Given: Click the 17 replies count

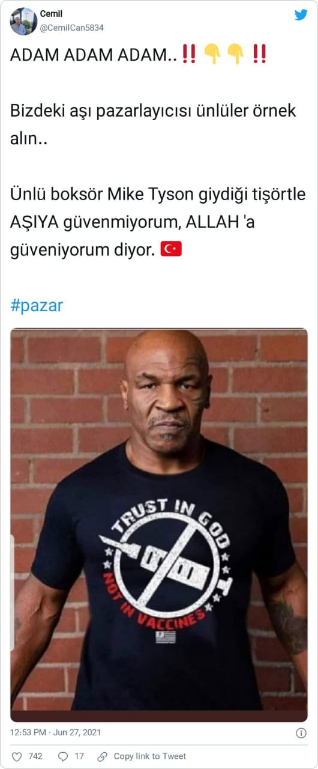Looking at the screenshot, I should (x=79, y=756).
